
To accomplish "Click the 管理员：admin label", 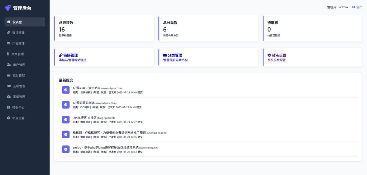I will click(x=337, y=7).
